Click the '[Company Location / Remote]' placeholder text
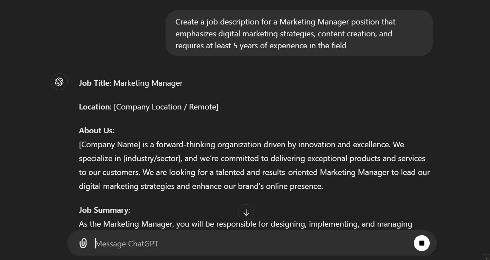Image resolution: width=490 pixels, height=260 pixels. pos(166,107)
